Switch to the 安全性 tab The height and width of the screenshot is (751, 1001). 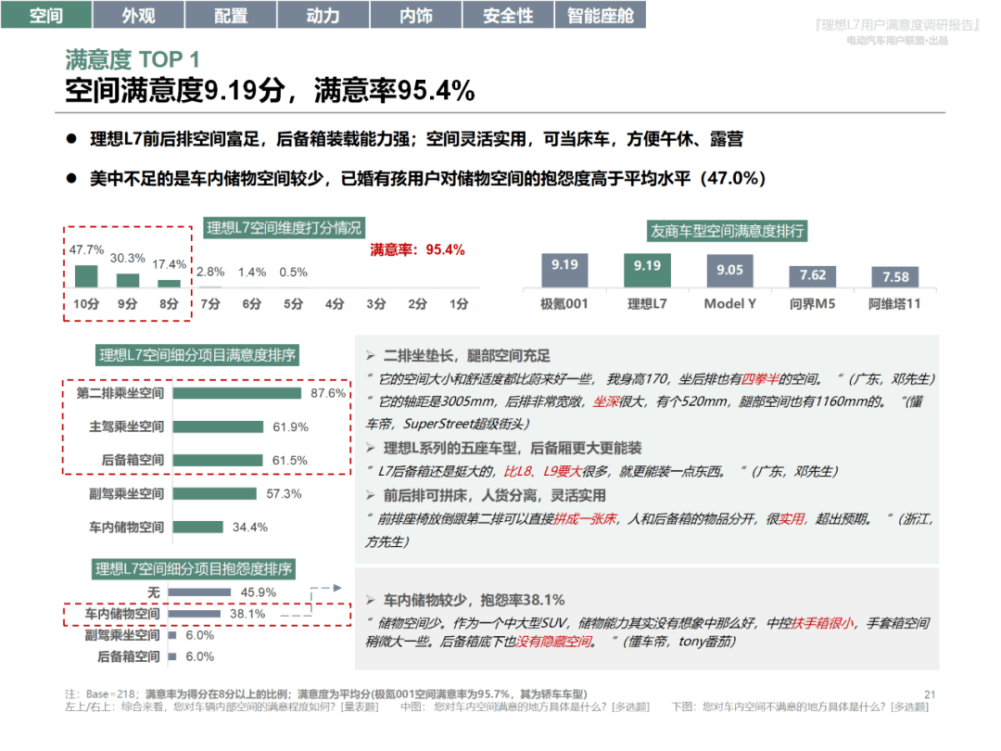pos(508,15)
